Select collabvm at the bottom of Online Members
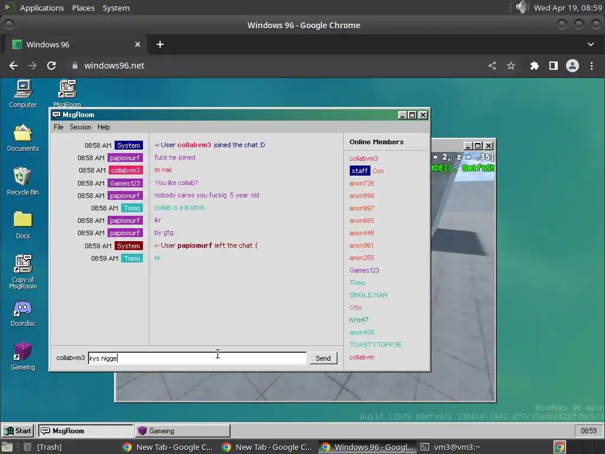Screen dimensions: 605x454 coord(362,357)
